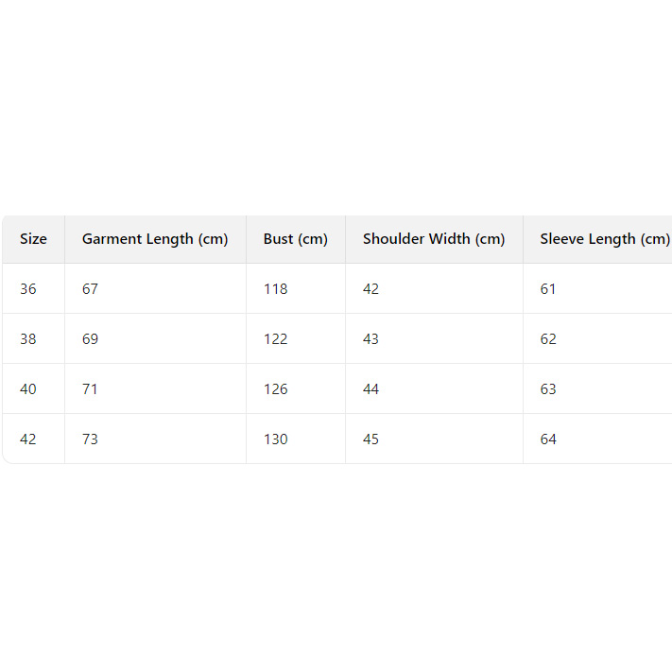Click garment length value 67

pos(91,289)
